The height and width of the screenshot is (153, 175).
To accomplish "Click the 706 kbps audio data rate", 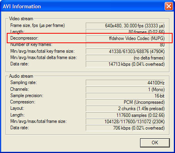I will pos(125,128).
